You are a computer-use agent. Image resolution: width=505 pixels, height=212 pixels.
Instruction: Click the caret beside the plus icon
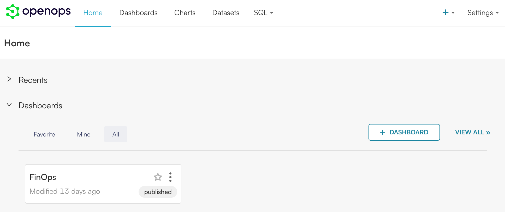pyautogui.click(x=452, y=13)
